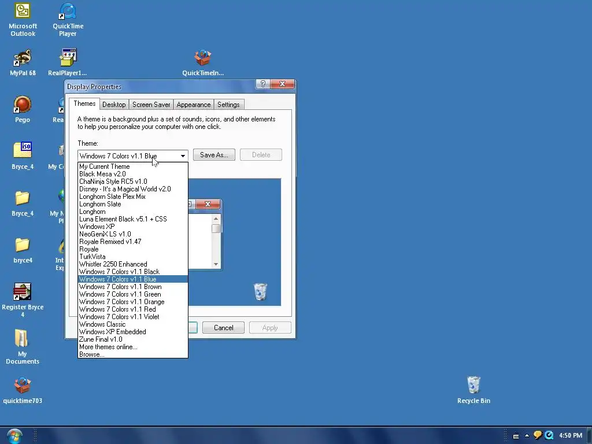Open Recycle Bin on desktop

point(473,390)
